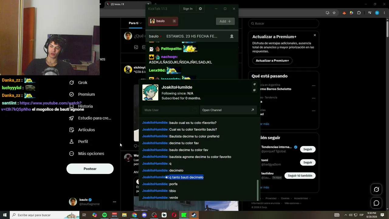
Task: Open Spotify from taskbar
Action: click(x=105, y=215)
